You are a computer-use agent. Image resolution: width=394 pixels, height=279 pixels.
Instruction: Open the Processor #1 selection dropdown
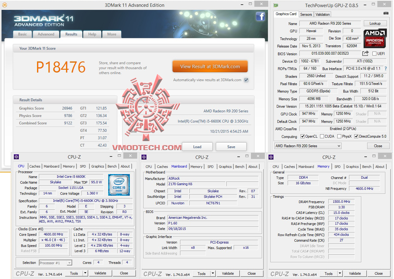(55, 263)
